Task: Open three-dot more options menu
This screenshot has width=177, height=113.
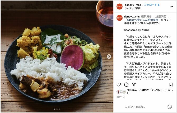Action: (x=171, y=7)
